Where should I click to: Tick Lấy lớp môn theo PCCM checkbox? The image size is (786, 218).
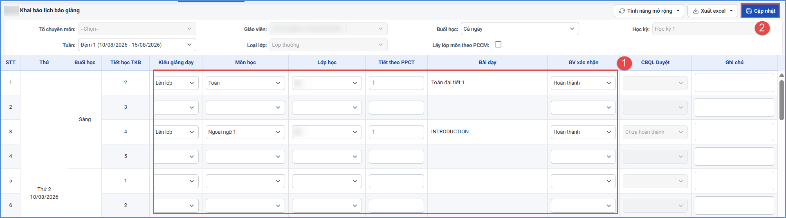tap(498, 45)
